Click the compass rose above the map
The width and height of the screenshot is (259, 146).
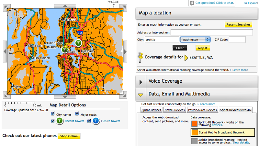tap(114, 4)
